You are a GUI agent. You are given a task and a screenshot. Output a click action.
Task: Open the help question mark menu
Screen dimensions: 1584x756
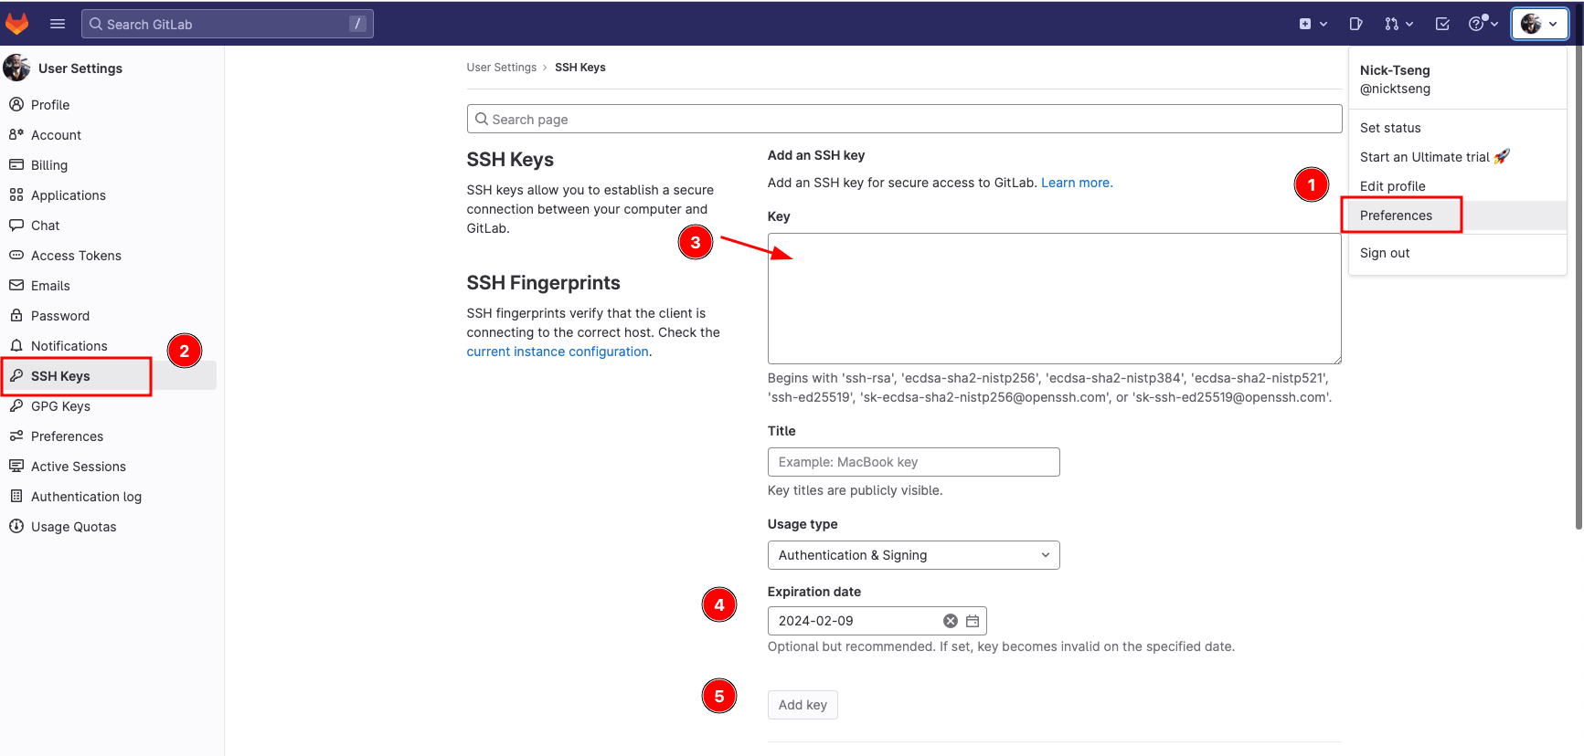pos(1483,24)
